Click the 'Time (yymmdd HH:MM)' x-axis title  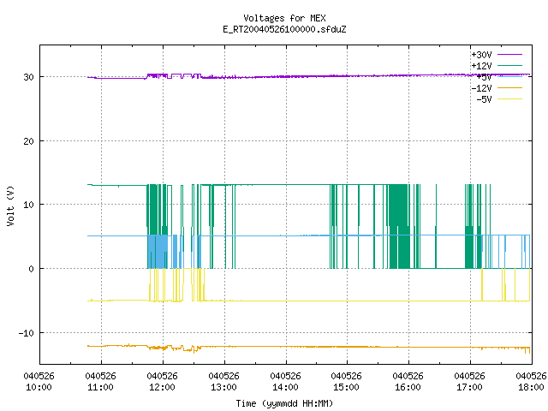(284, 403)
